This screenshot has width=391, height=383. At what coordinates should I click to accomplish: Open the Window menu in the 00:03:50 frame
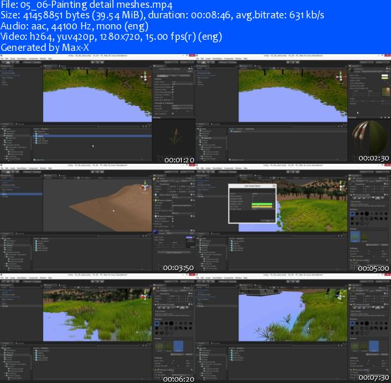click(43, 168)
